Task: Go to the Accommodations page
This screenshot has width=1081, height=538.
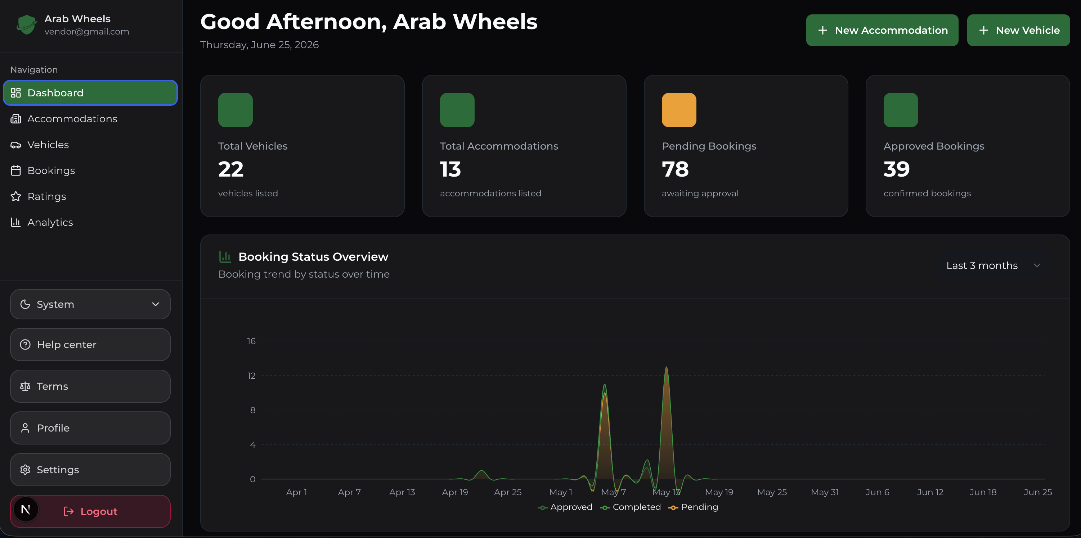Action: tap(90, 119)
